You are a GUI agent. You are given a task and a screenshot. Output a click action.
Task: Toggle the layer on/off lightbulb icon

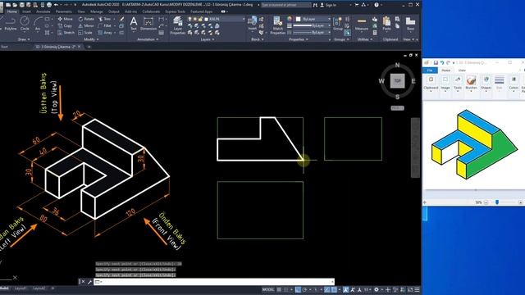click(x=189, y=19)
